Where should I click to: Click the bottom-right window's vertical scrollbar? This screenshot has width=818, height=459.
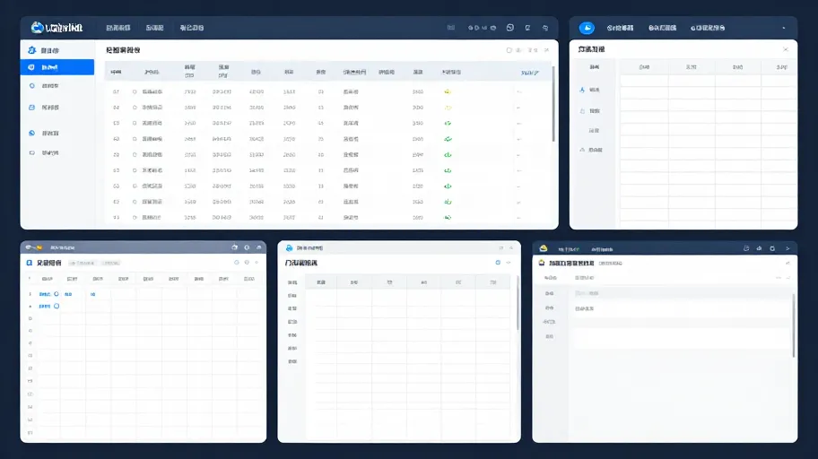(x=794, y=325)
